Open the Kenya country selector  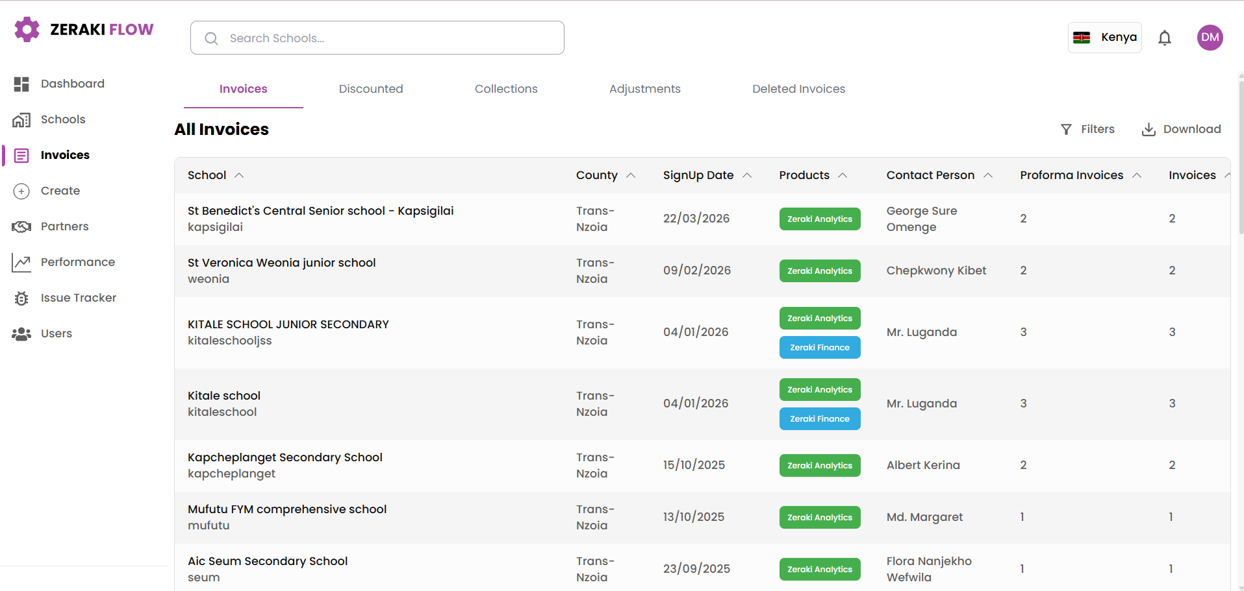coord(1104,38)
